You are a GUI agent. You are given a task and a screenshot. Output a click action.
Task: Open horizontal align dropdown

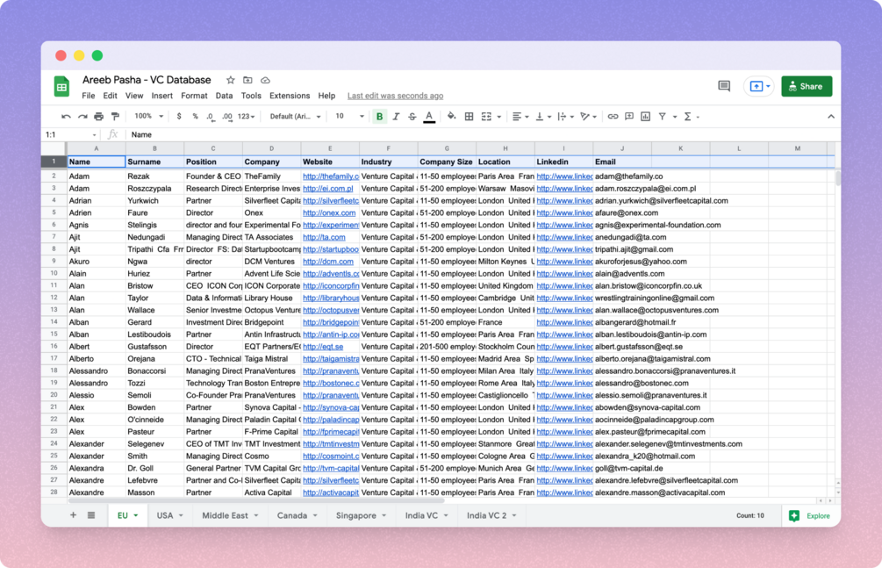pyautogui.click(x=520, y=117)
